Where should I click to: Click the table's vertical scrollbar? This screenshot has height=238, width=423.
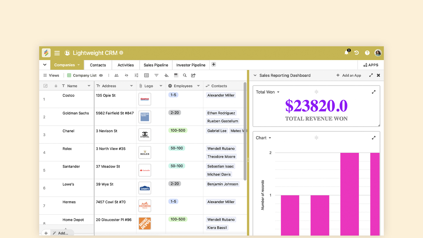[245, 131]
